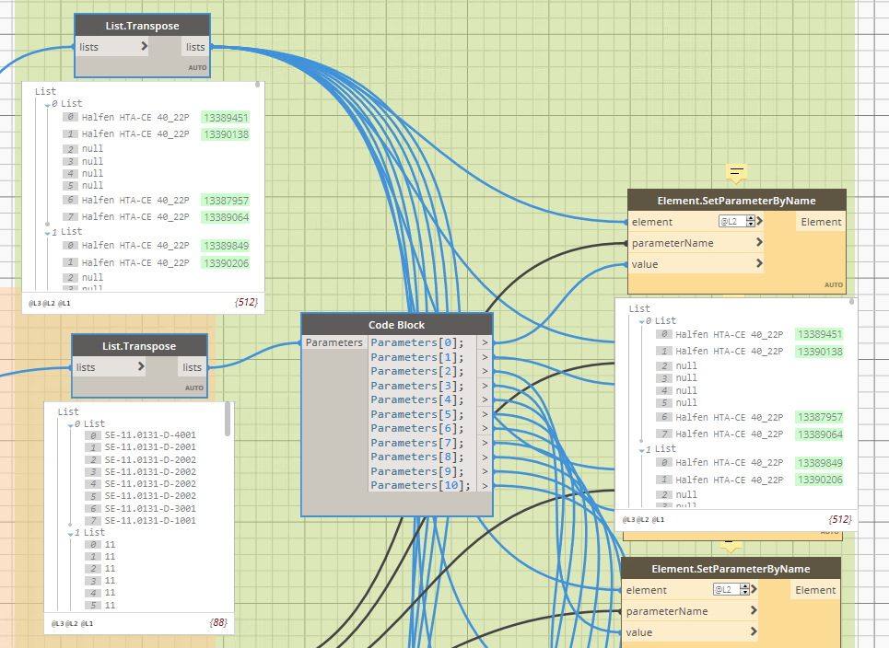Viewport: 889px width, 648px height.
Task: Select the SE-11.0131-D-3001 list item
Action: 149,508
